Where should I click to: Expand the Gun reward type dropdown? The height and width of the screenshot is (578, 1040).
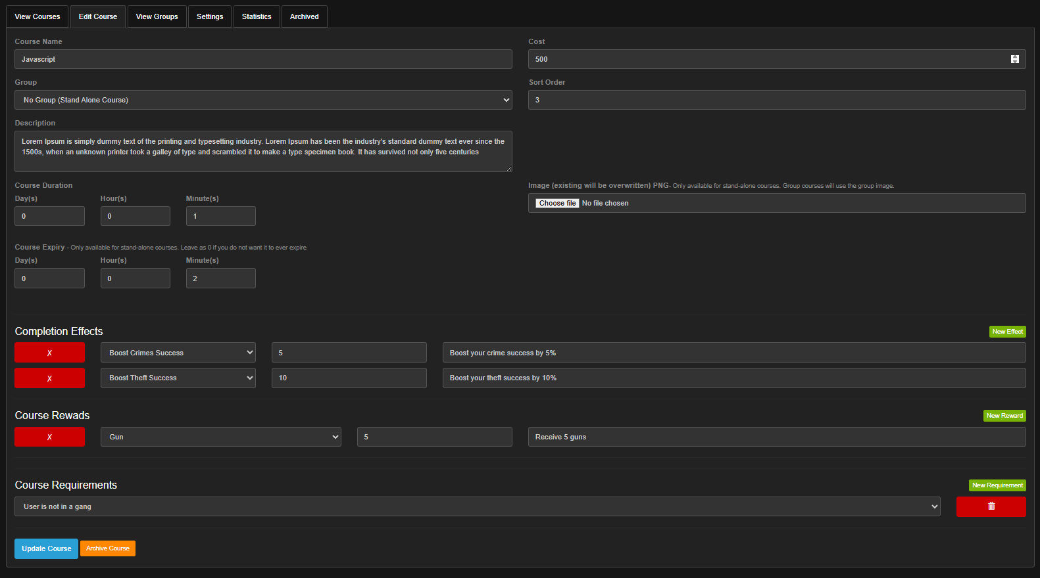point(220,437)
